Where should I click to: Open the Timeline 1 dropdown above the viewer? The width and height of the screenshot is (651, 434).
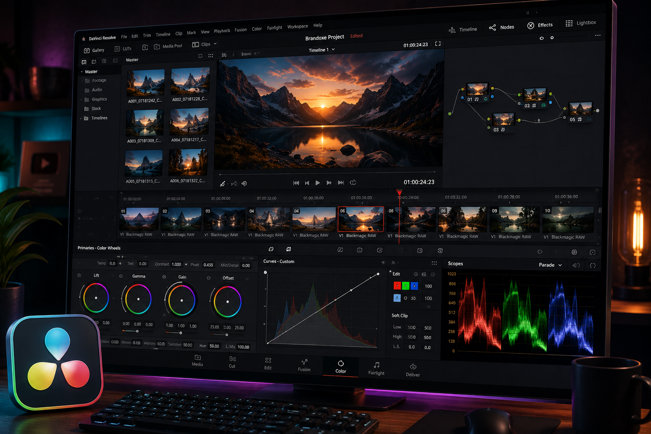tap(322, 50)
